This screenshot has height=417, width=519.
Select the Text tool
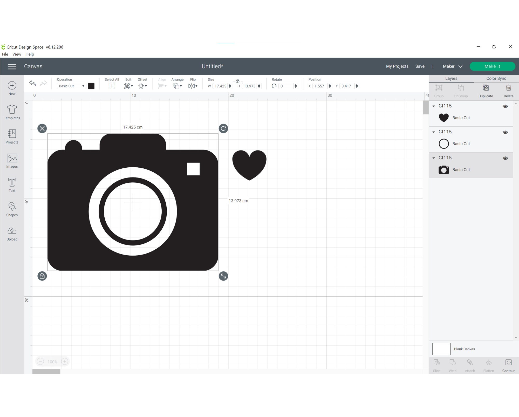(x=12, y=184)
